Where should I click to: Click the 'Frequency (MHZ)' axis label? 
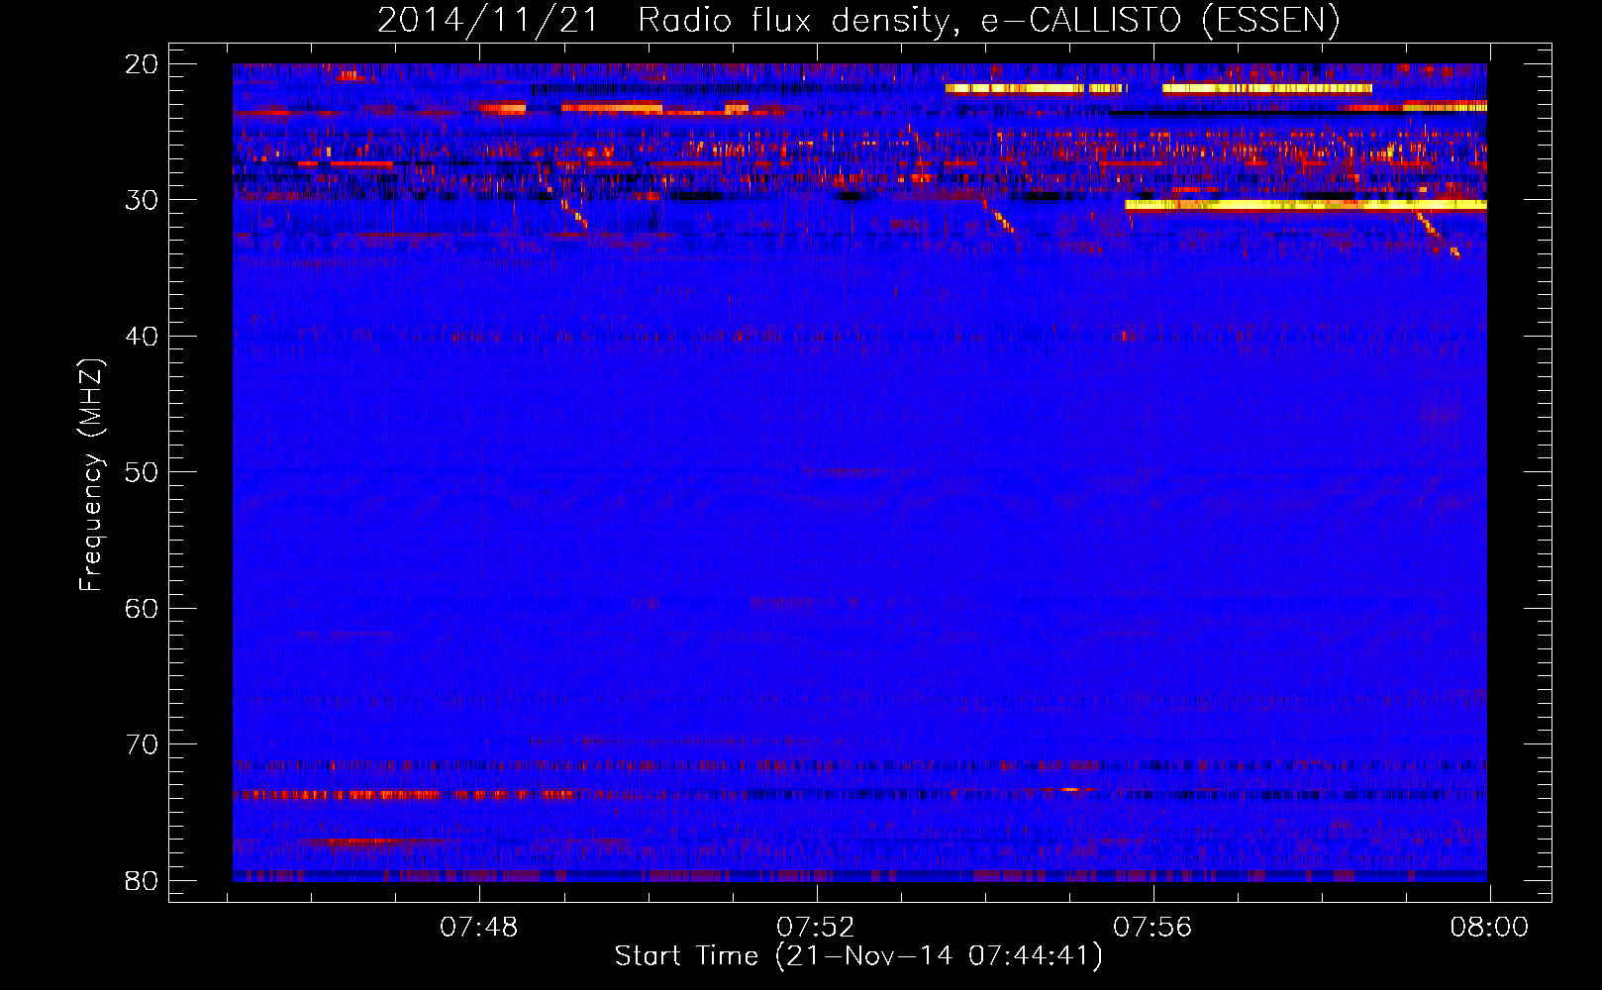click(91, 475)
